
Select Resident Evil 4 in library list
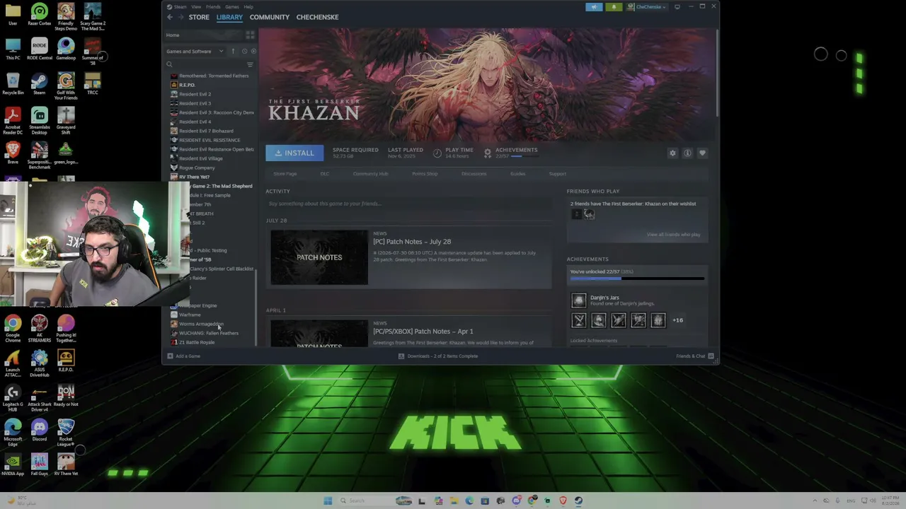[195, 122]
